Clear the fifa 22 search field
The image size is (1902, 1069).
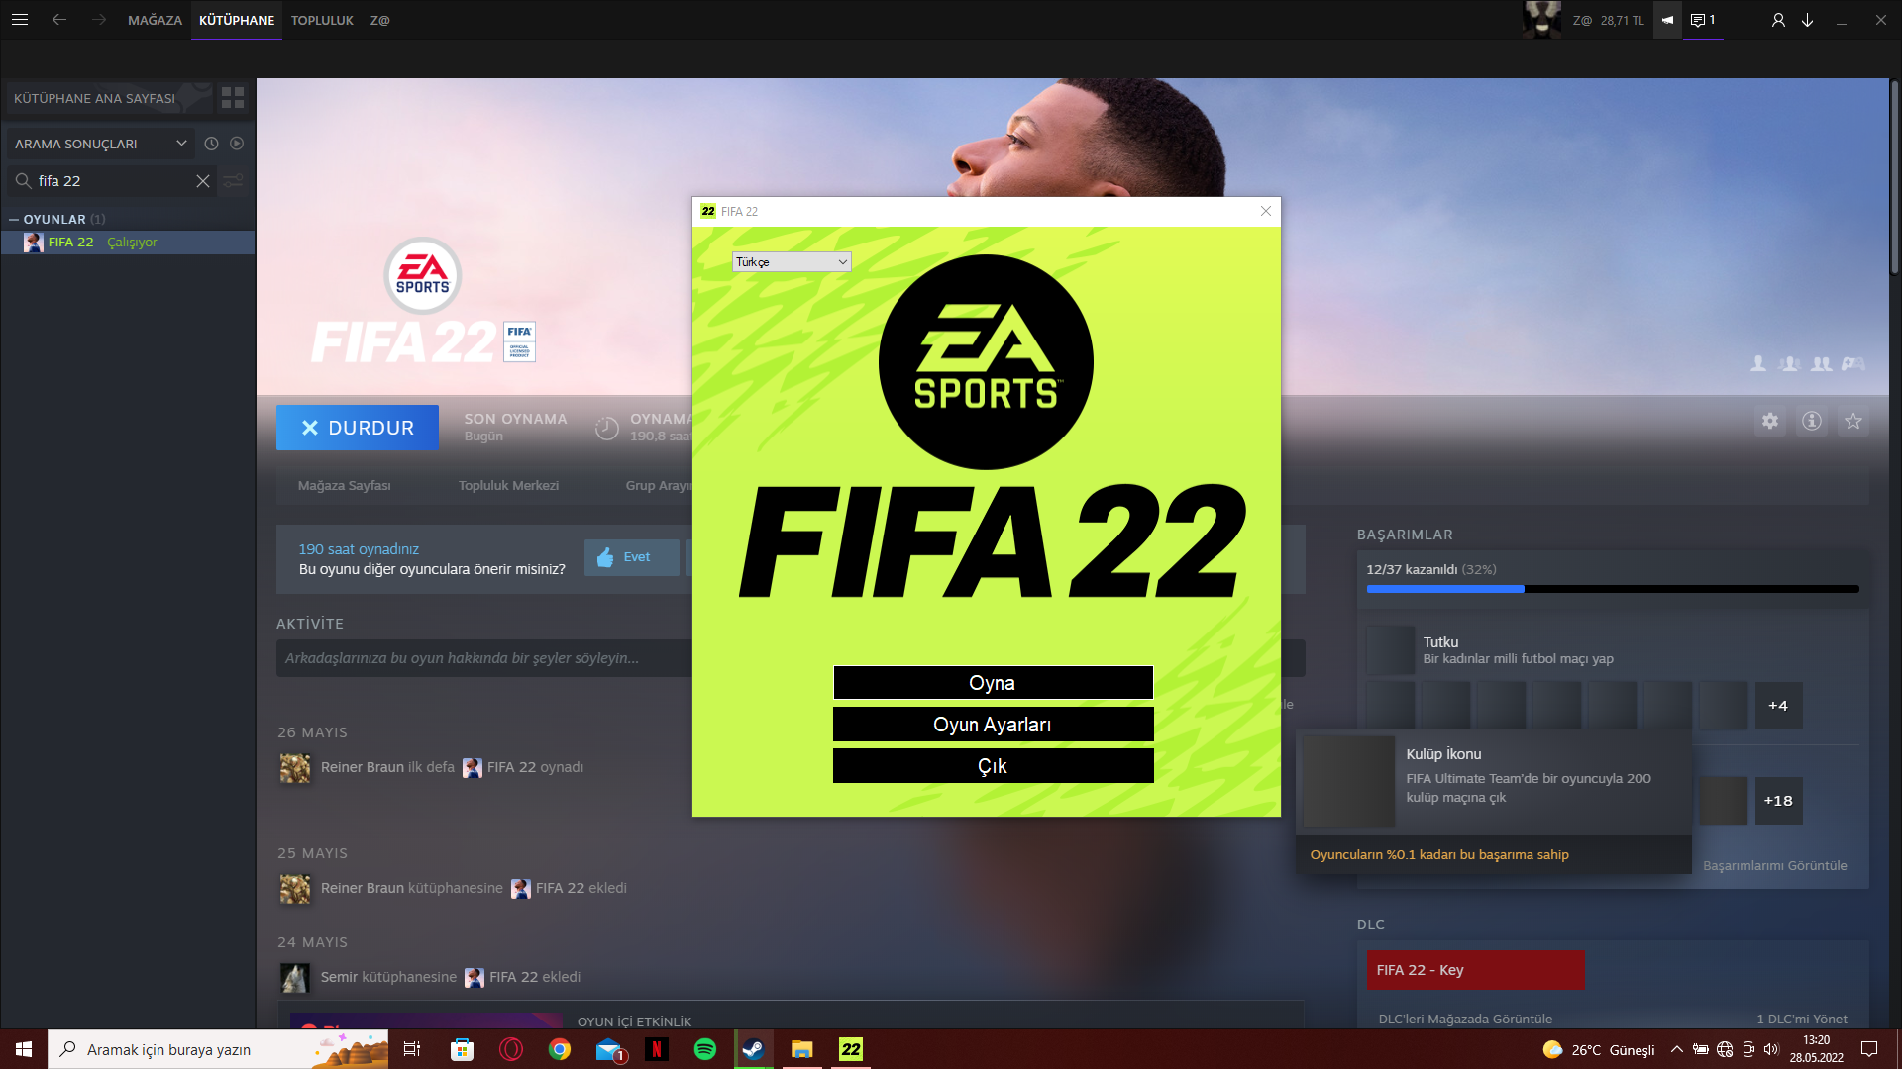tap(203, 181)
